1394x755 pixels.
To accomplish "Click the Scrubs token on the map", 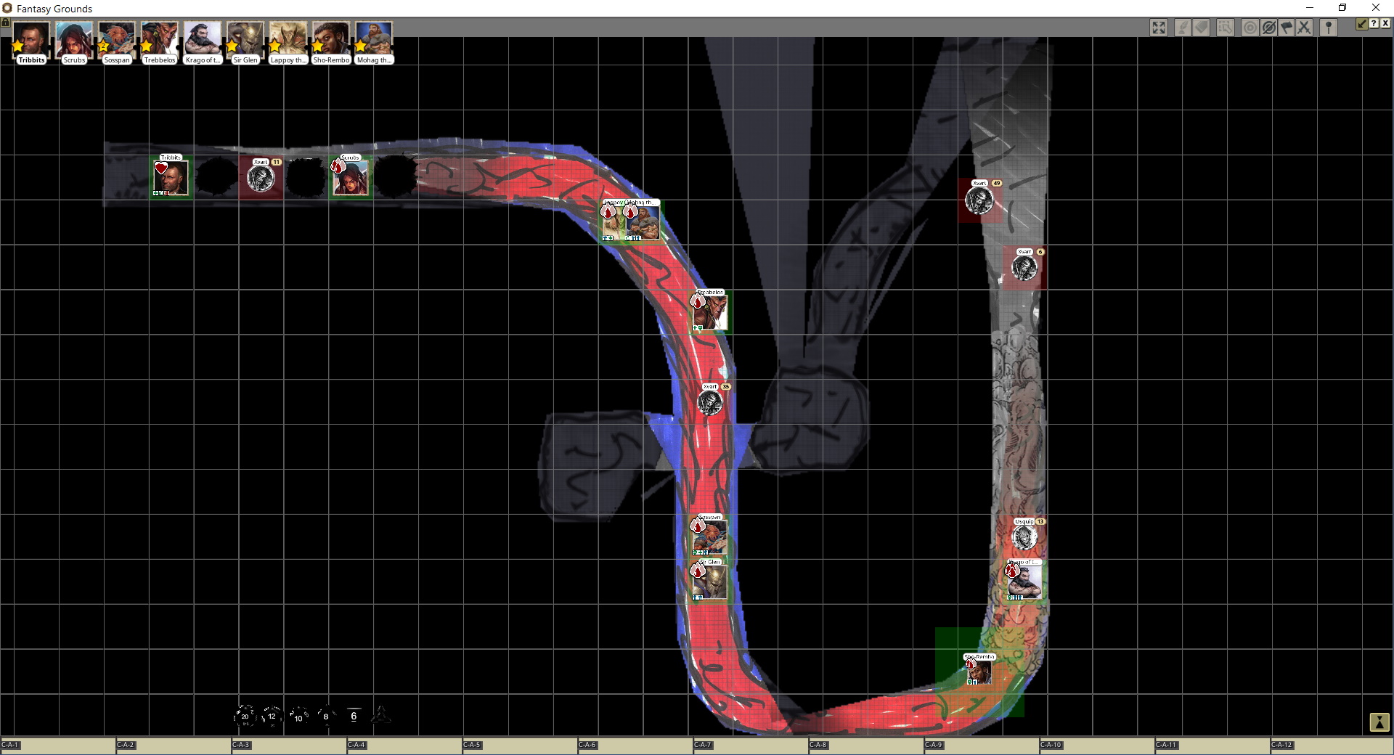I will 351,178.
